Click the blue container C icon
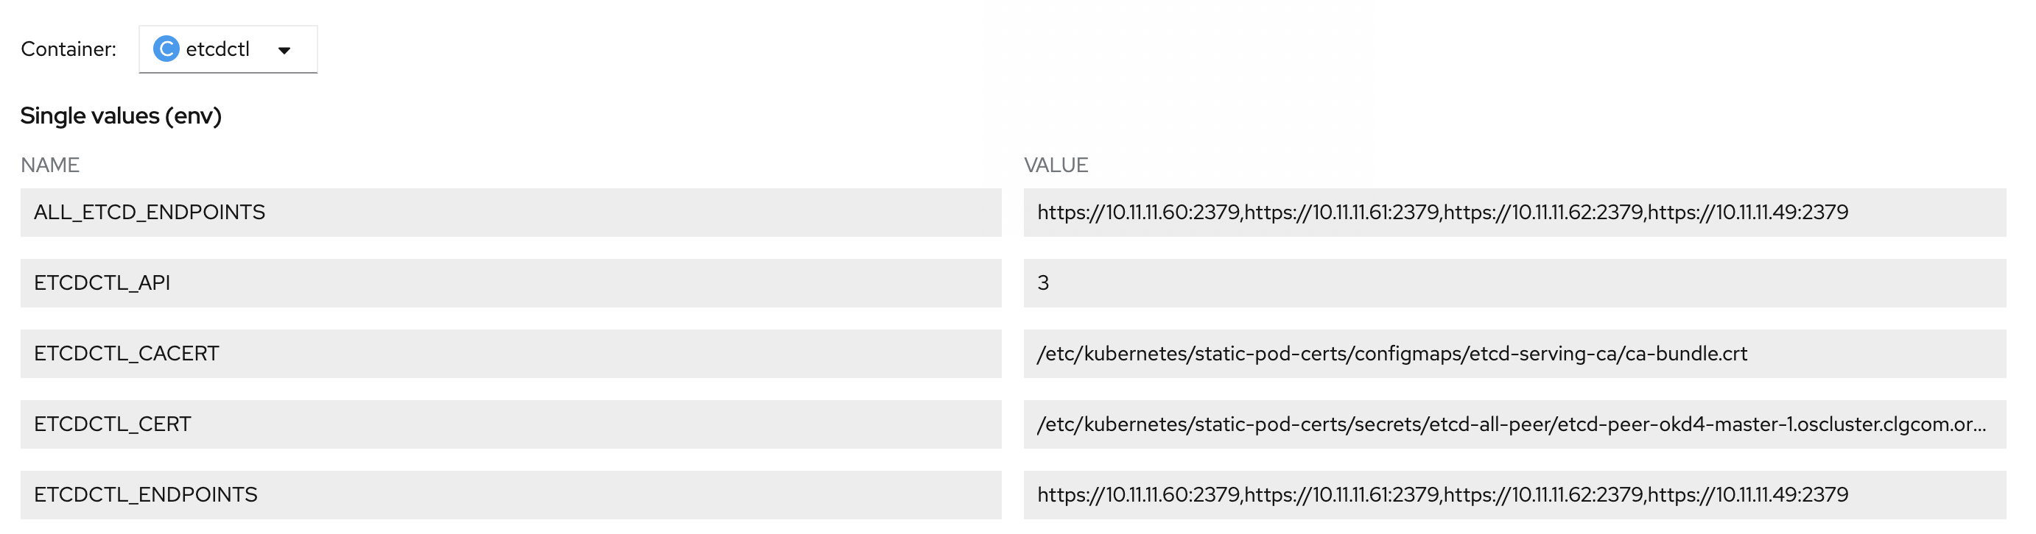The width and height of the screenshot is (2036, 534). [x=166, y=49]
